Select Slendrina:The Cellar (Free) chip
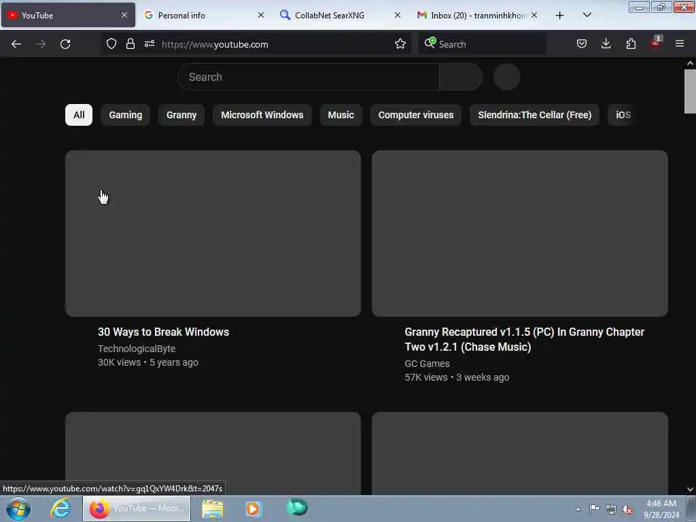This screenshot has width=696, height=522. point(534,115)
